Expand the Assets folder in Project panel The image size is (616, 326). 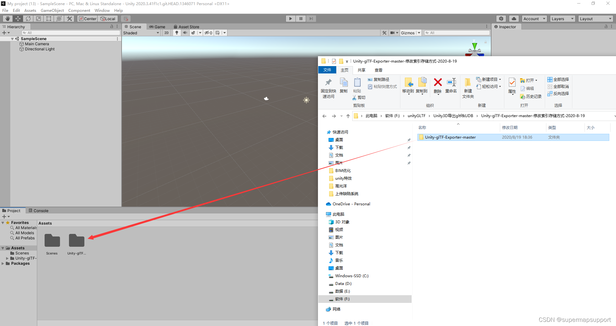(3, 248)
